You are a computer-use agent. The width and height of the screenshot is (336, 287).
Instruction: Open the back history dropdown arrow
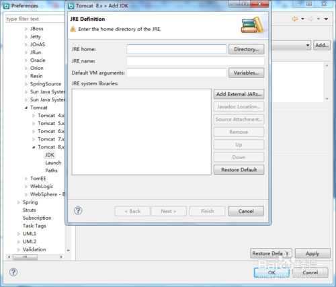(302, 19)
